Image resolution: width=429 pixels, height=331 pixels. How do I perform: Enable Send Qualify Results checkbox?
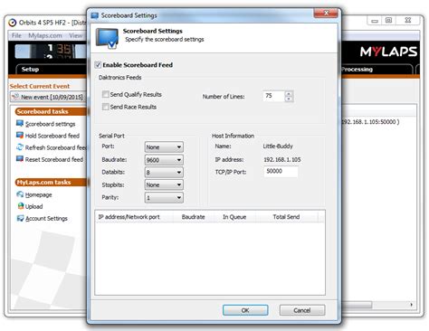[x=106, y=94]
